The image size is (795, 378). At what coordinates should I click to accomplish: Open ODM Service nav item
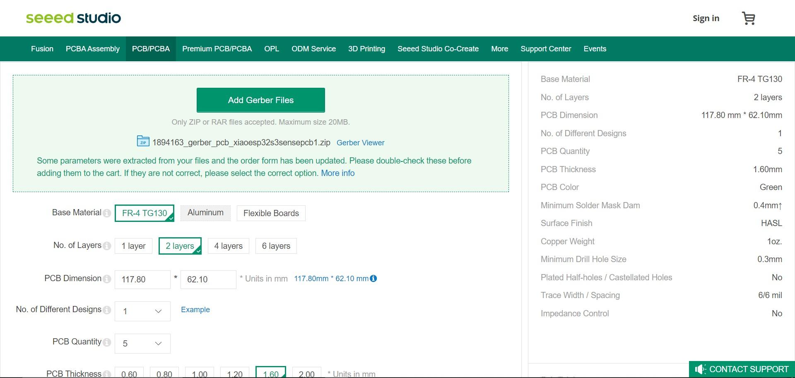tap(313, 49)
